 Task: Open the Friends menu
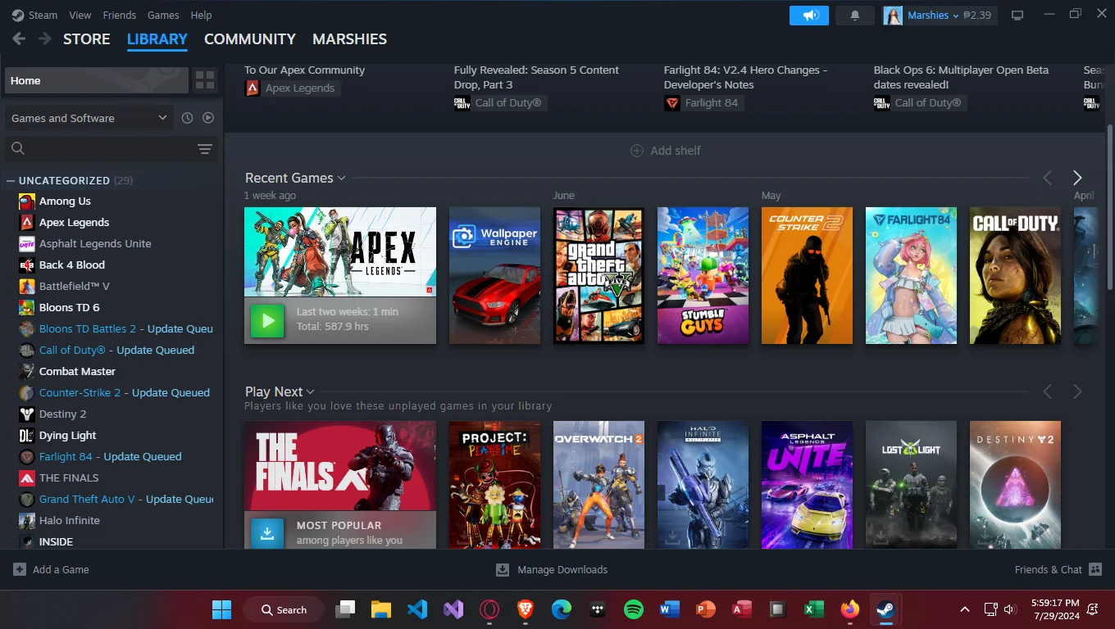click(120, 16)
